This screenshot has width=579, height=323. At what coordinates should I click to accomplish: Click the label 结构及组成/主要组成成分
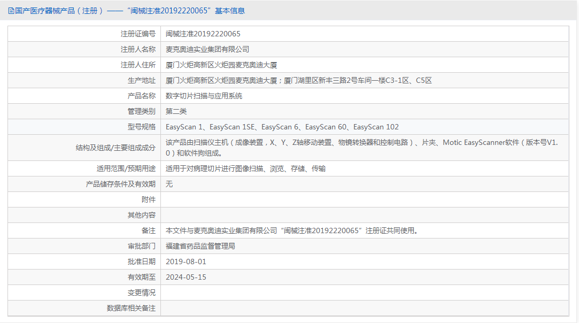(x=115, y=148)
